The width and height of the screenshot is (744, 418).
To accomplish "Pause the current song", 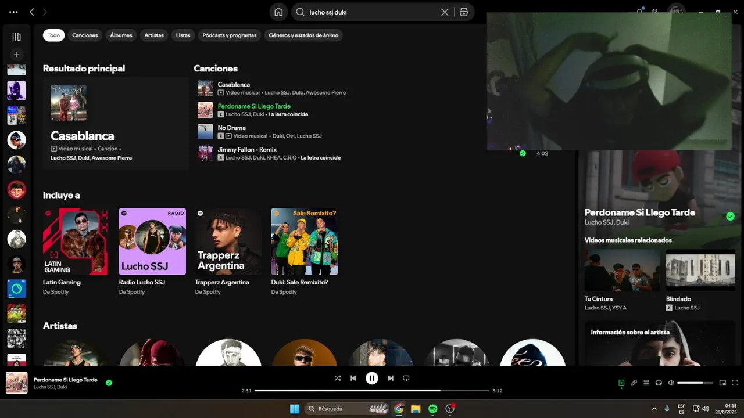I will (x=372, y=378).
